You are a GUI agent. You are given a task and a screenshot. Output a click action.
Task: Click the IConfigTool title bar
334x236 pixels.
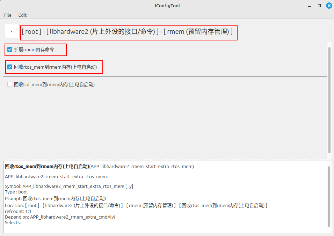pyautogui.click(x=167, y=6)
